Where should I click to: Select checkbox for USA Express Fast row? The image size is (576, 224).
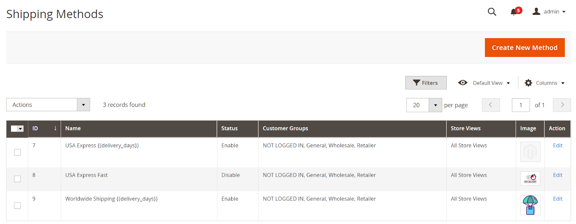click(17, 179)
